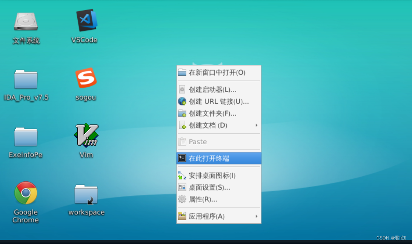Select 属性(R)... menu entry
The width and height of the screenshot is (412, 244).
(x=219, y=200)
